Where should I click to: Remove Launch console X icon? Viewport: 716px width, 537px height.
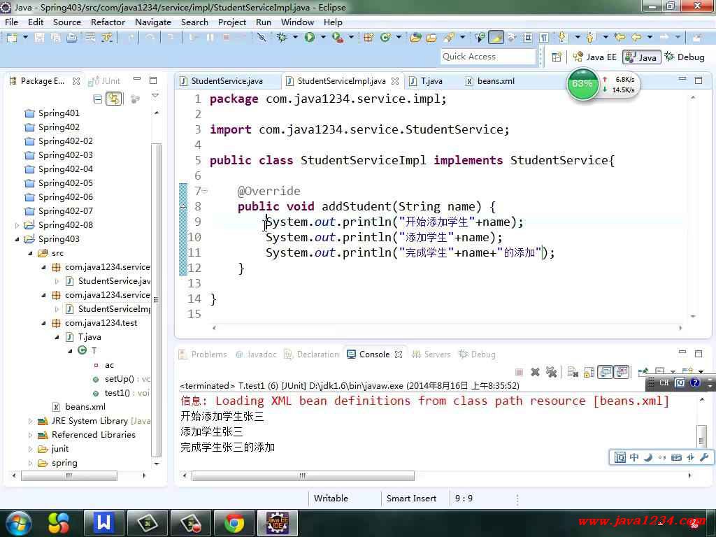535,372
